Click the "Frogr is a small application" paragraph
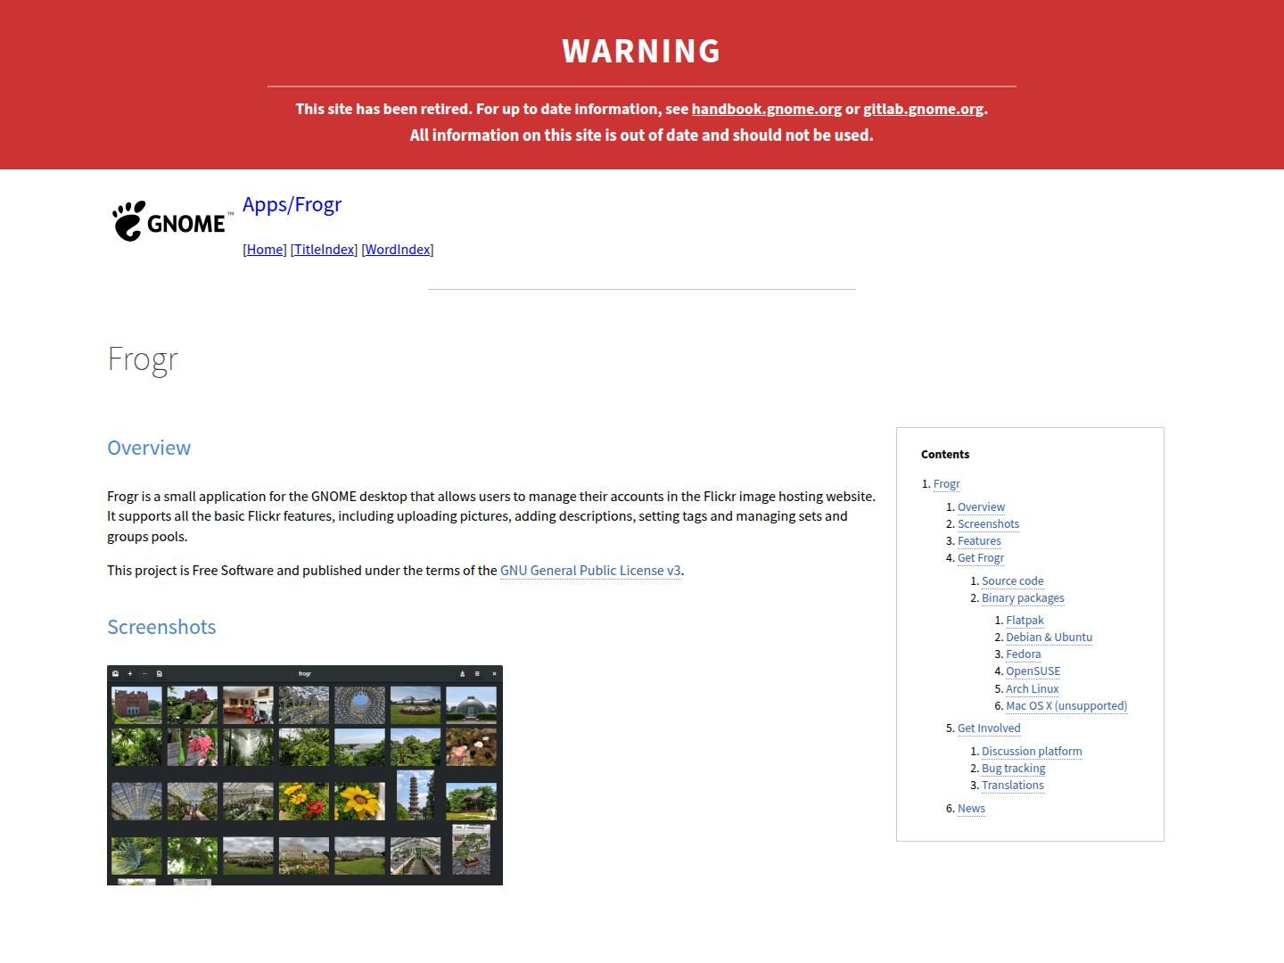 point(491,516)
